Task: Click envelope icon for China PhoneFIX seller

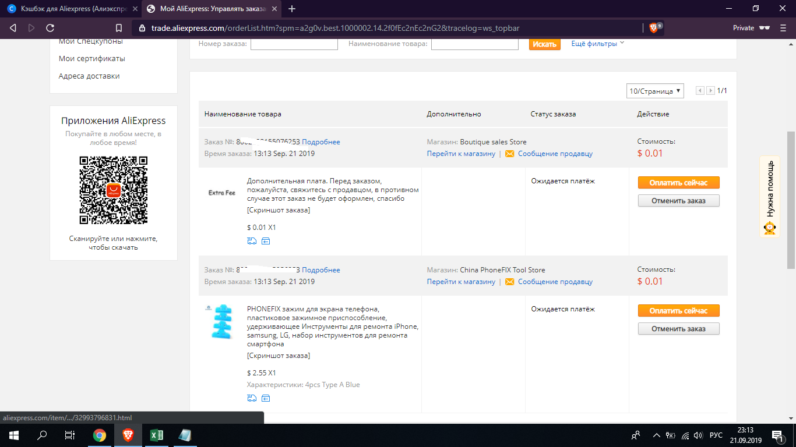Action: 510,282
